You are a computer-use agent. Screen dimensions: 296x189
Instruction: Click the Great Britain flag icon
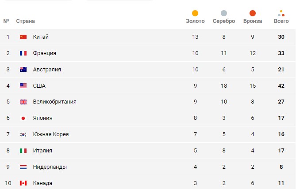(23, 102)
